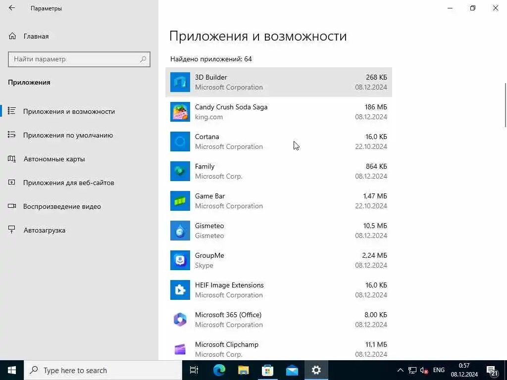Go back with the arrow icon

(12, 8)
